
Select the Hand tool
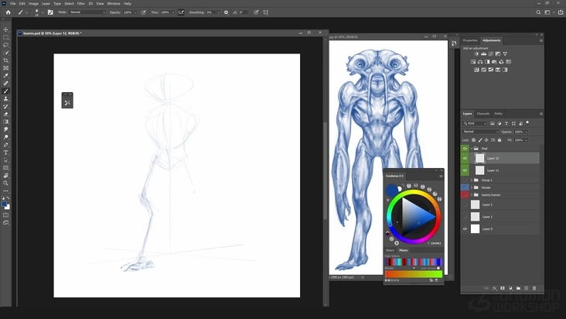click(x=5, y=176)
